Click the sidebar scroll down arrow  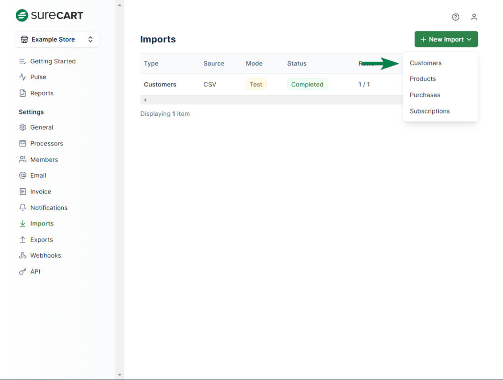[x=119, y=375]
